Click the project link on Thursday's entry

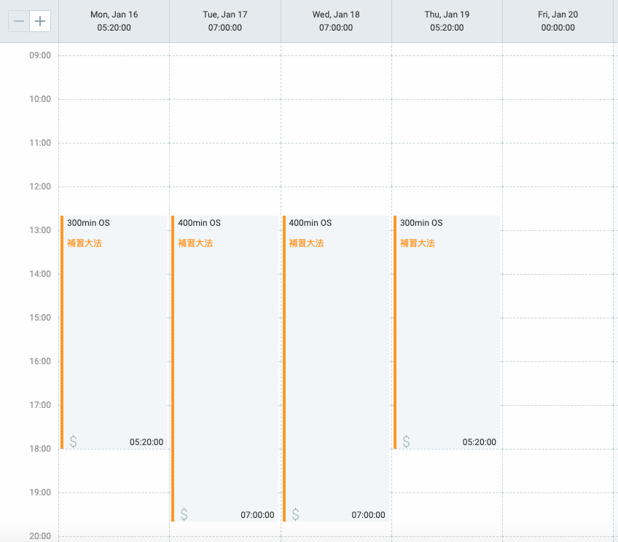point(417,243)
